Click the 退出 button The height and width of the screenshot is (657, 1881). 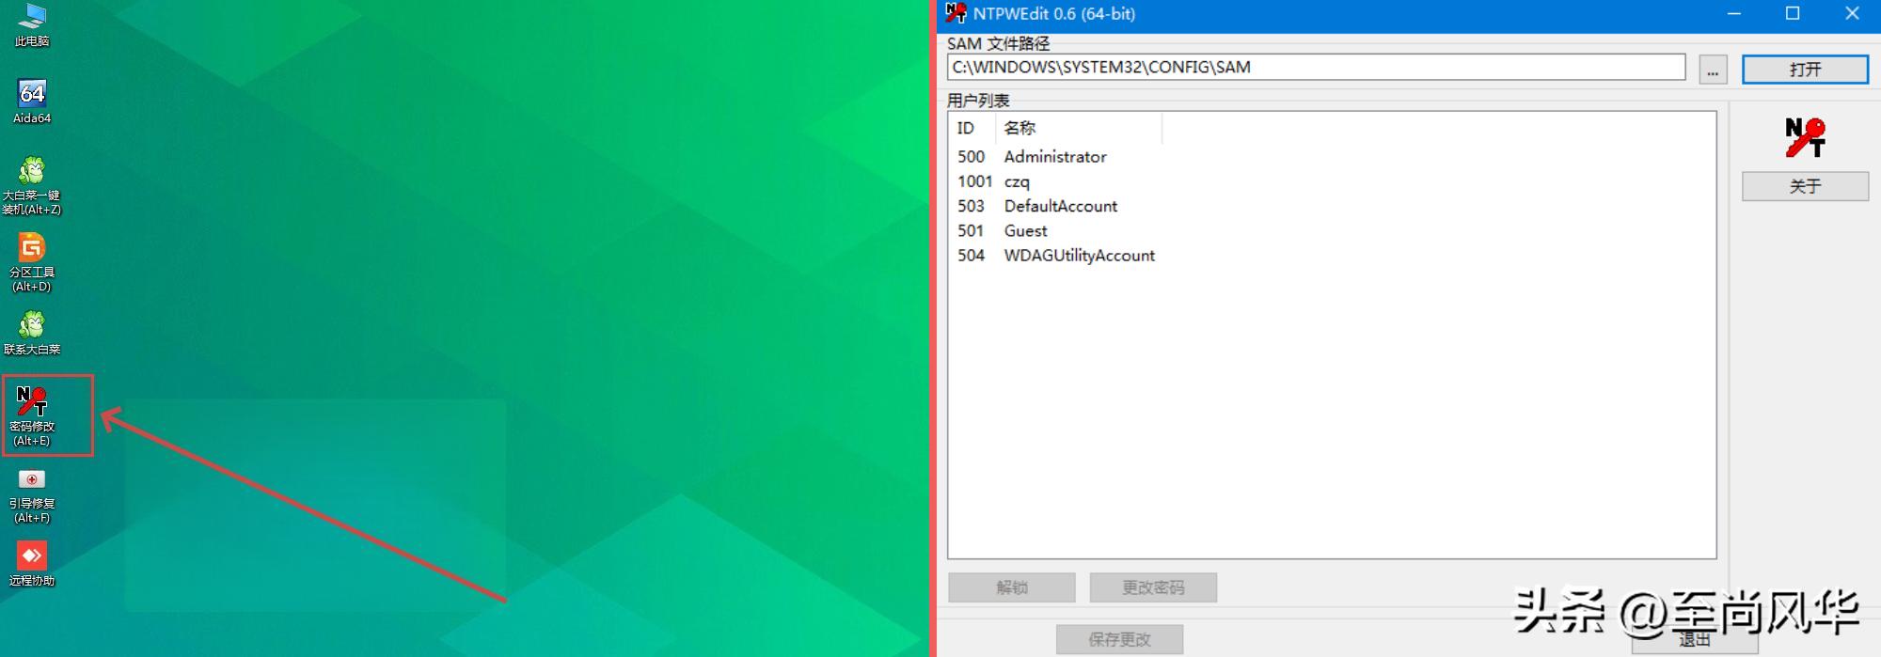[x=1695, y=640]
